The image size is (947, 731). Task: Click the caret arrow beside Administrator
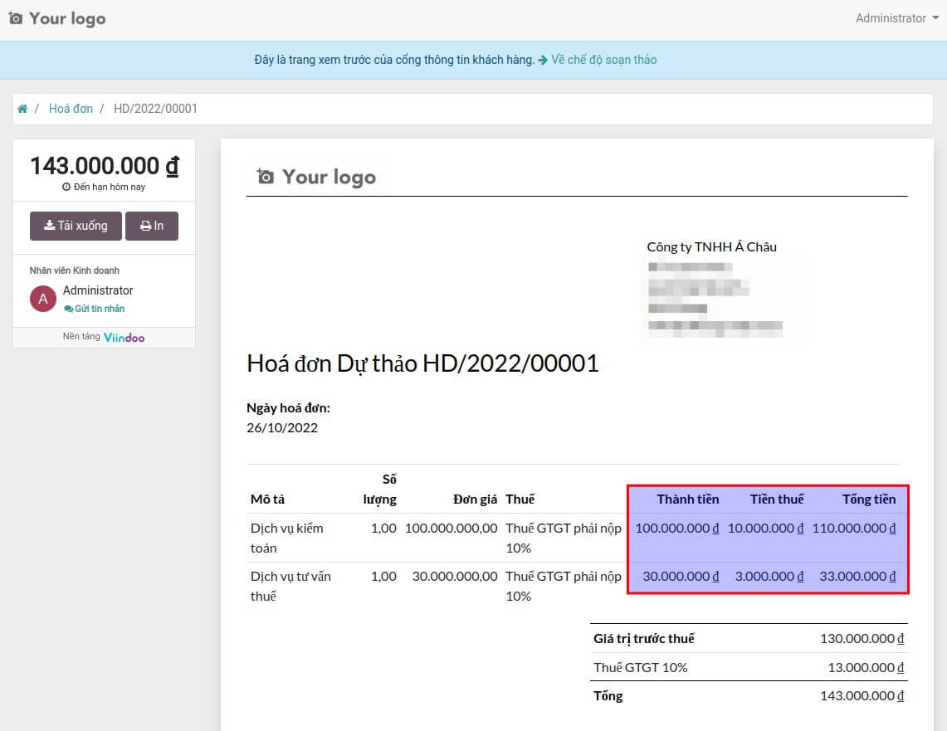pyautogui.click(x=935, y=17)
